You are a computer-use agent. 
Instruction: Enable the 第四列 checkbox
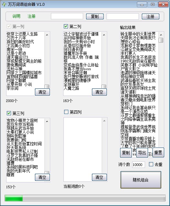point(66,112)
